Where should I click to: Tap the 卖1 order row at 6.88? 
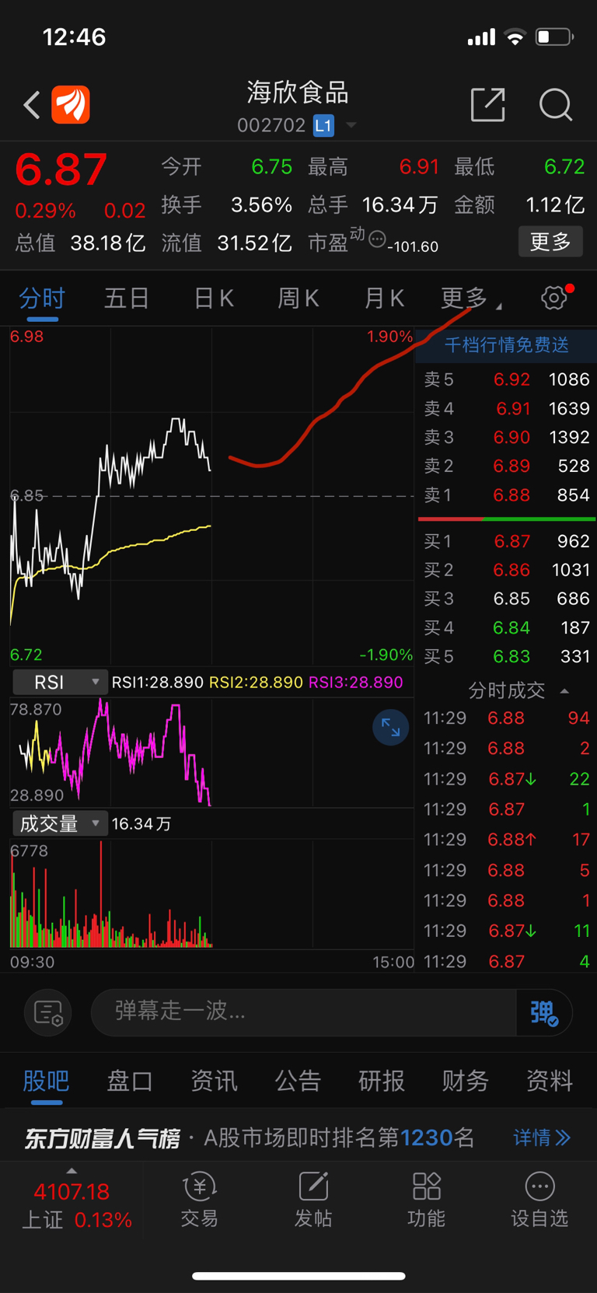pyautogui.click(x=506, y=495)
